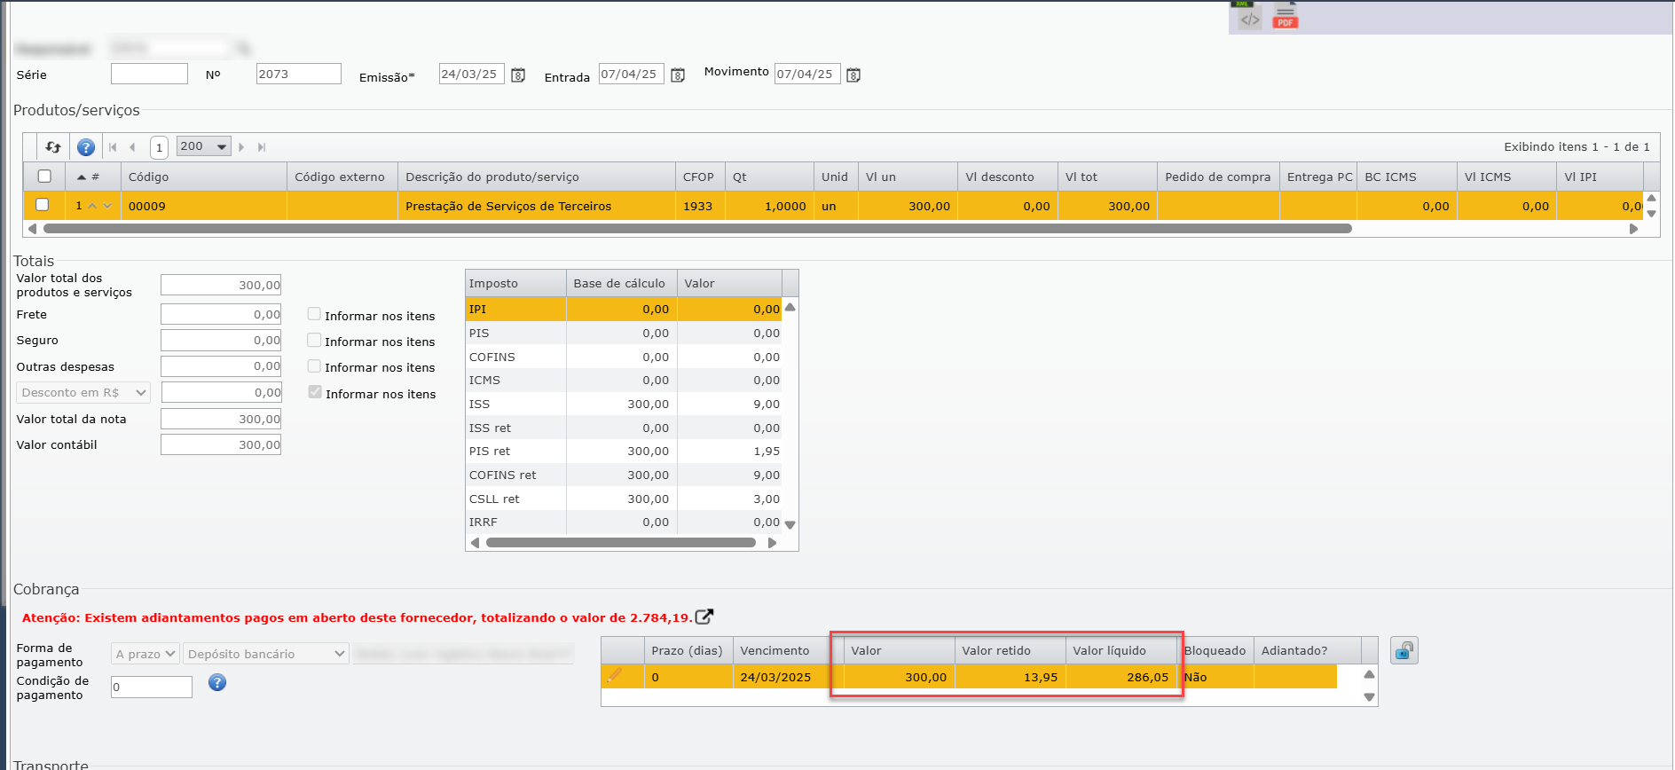Open the Depósito bancário dropdown
Image resolution: width=1675 pixels, height=770 pixels.
coord(265,654)
